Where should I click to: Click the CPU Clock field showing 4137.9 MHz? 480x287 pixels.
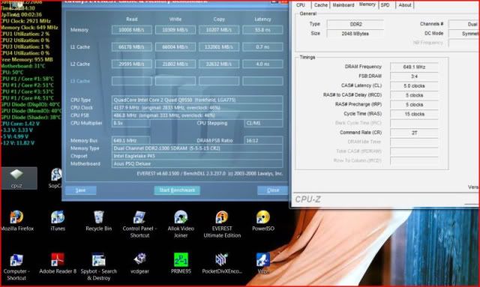(197, 108)
